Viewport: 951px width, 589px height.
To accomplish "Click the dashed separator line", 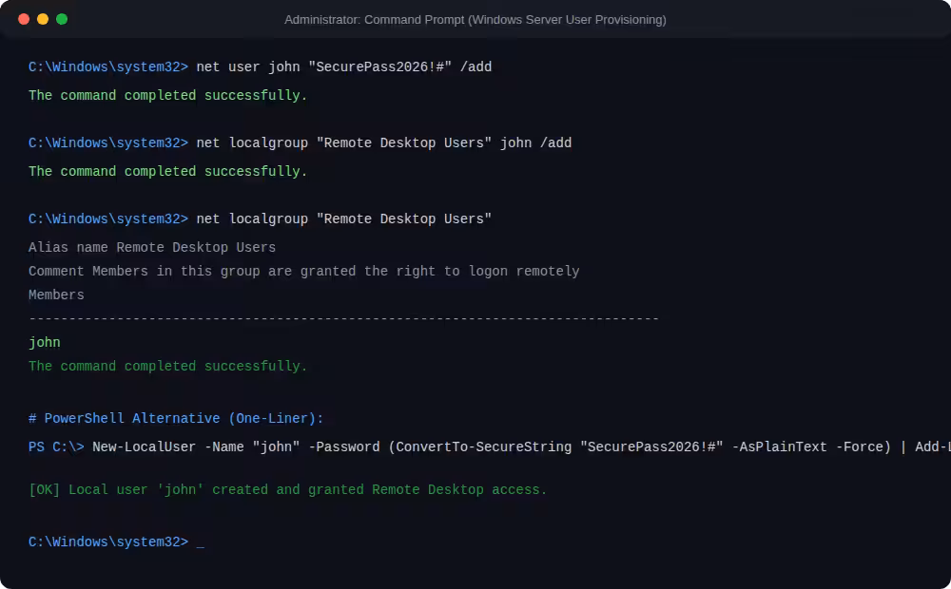I will click(344, 319).
